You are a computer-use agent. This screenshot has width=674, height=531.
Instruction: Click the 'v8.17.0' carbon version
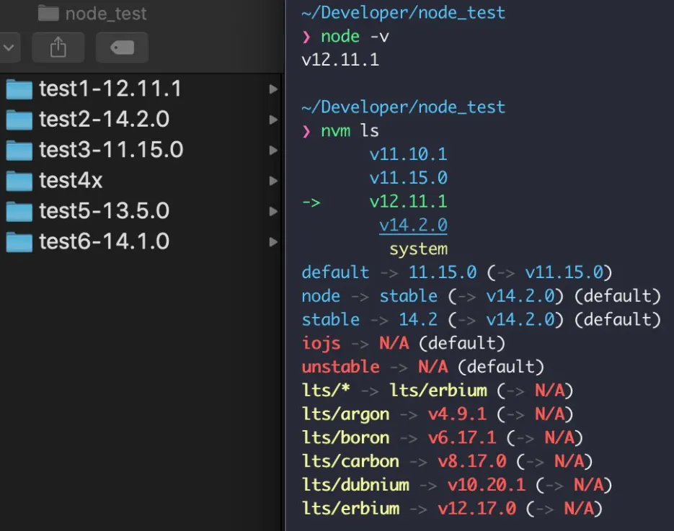[472, 461]
